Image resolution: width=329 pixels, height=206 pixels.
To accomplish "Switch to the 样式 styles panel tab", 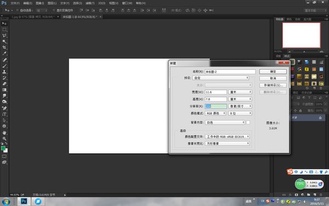I will click(287, 56).
